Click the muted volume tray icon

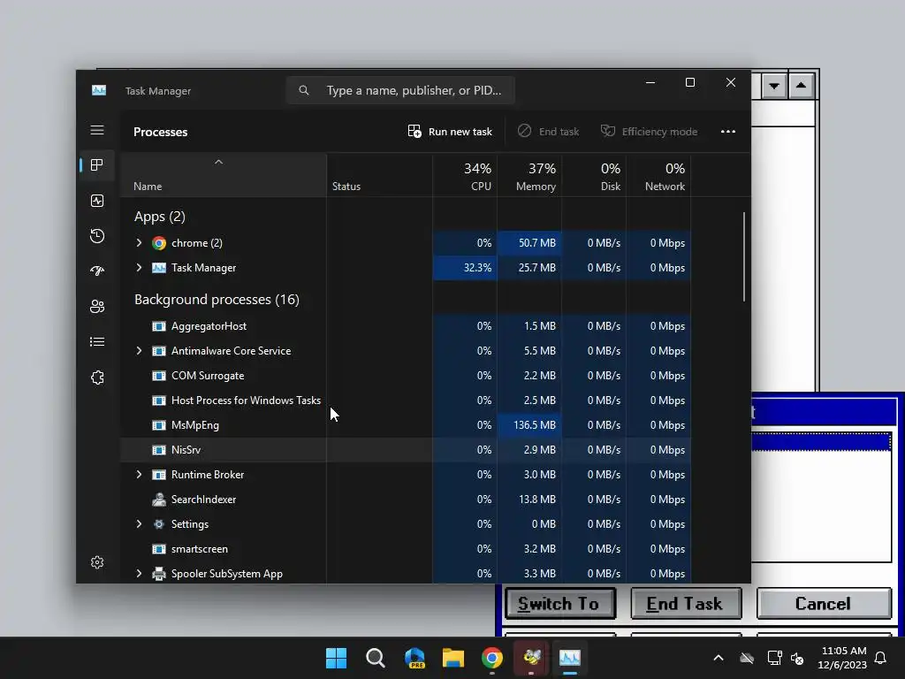point(798,658)
